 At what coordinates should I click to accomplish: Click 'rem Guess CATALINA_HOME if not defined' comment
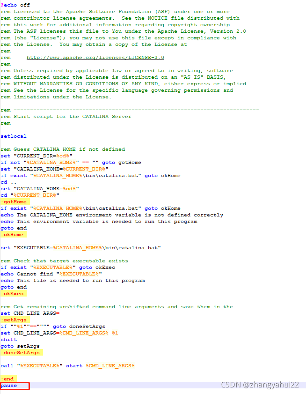(x=63, y=149)
